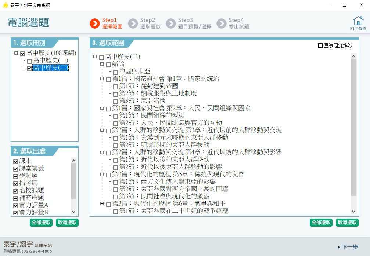This screenshot has height=256, width=370.
Task: Select 第1節:西方文化傳入對東亞的影響
Action: click(167, 181)
